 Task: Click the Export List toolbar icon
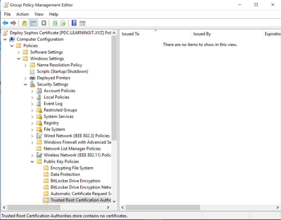click(x=63, y=23)
